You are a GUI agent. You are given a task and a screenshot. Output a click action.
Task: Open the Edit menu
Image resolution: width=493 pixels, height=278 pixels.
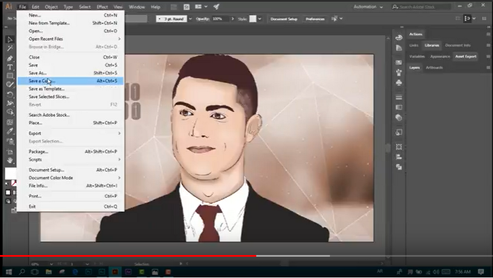(35, 7)
